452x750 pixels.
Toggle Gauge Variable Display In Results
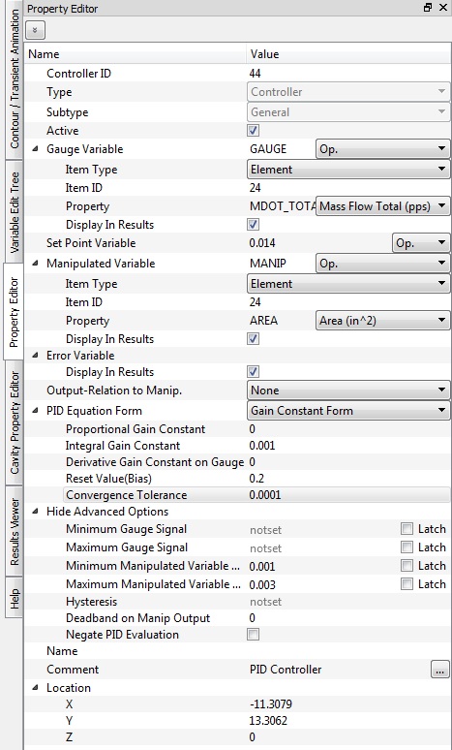pyautogui.click(x=254, y=225)
